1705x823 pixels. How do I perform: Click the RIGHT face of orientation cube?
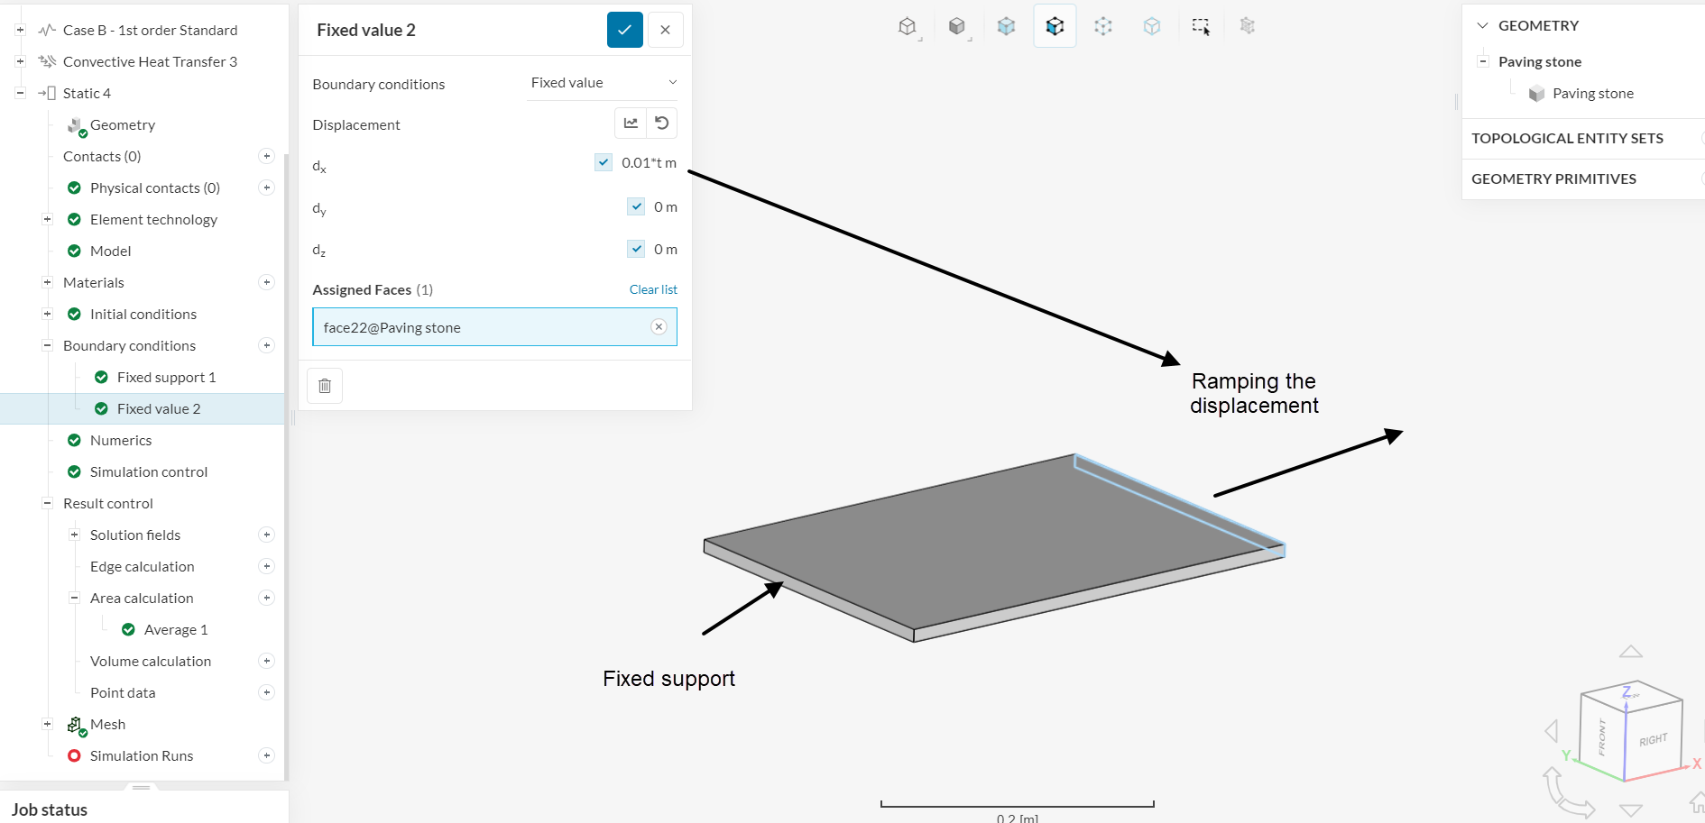coord(1654,740)
